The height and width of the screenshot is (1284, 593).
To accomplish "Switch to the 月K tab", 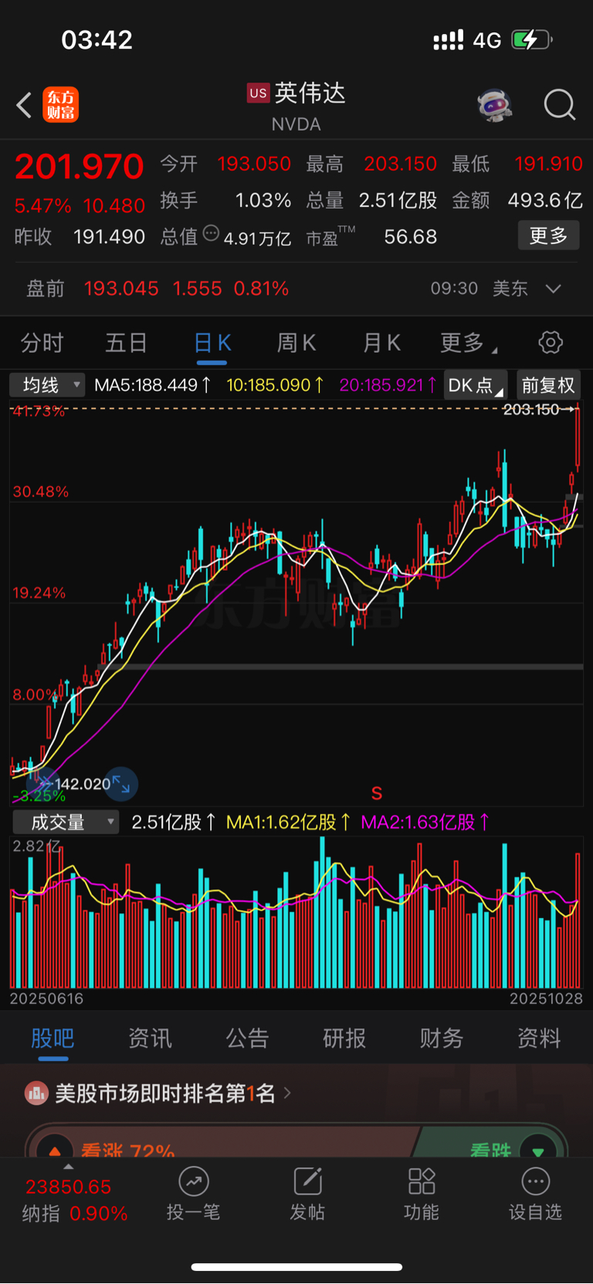I will pyautogui.click(x=382, y=343).
